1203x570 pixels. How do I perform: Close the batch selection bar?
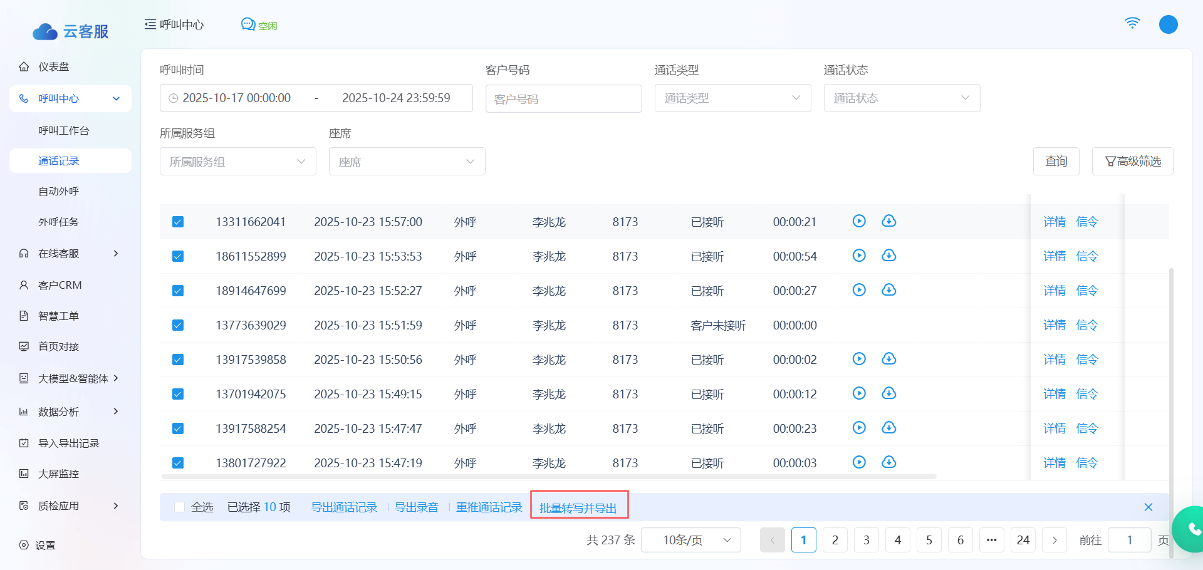(x=1148, y=507)
